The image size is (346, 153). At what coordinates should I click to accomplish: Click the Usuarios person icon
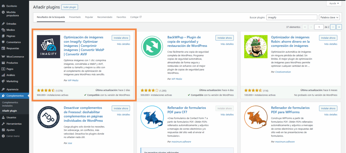(3, 117)
